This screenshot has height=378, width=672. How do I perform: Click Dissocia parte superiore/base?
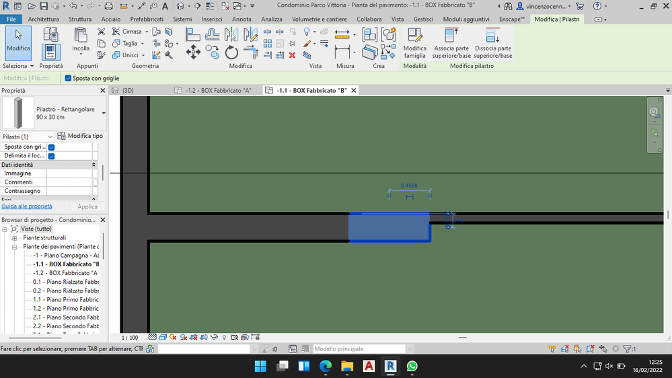pyautogui.click(x=493, y=42)
